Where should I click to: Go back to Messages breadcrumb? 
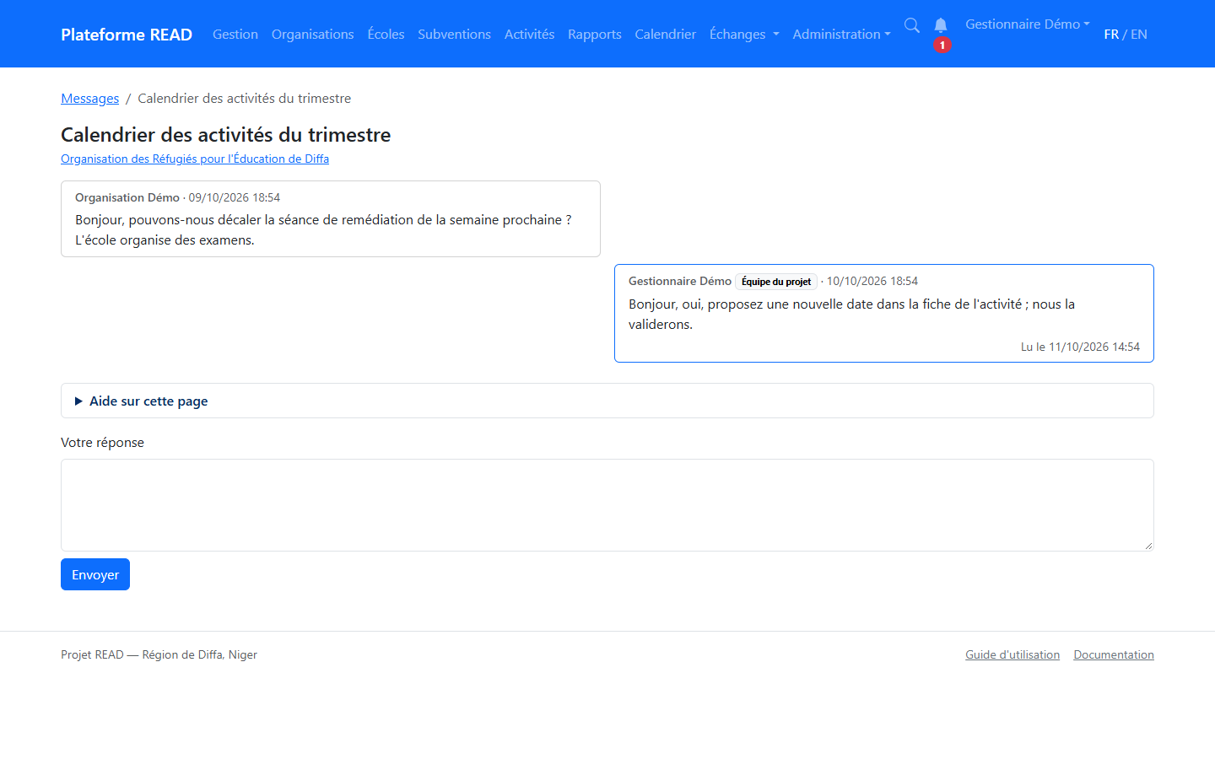tap(89, 99)
